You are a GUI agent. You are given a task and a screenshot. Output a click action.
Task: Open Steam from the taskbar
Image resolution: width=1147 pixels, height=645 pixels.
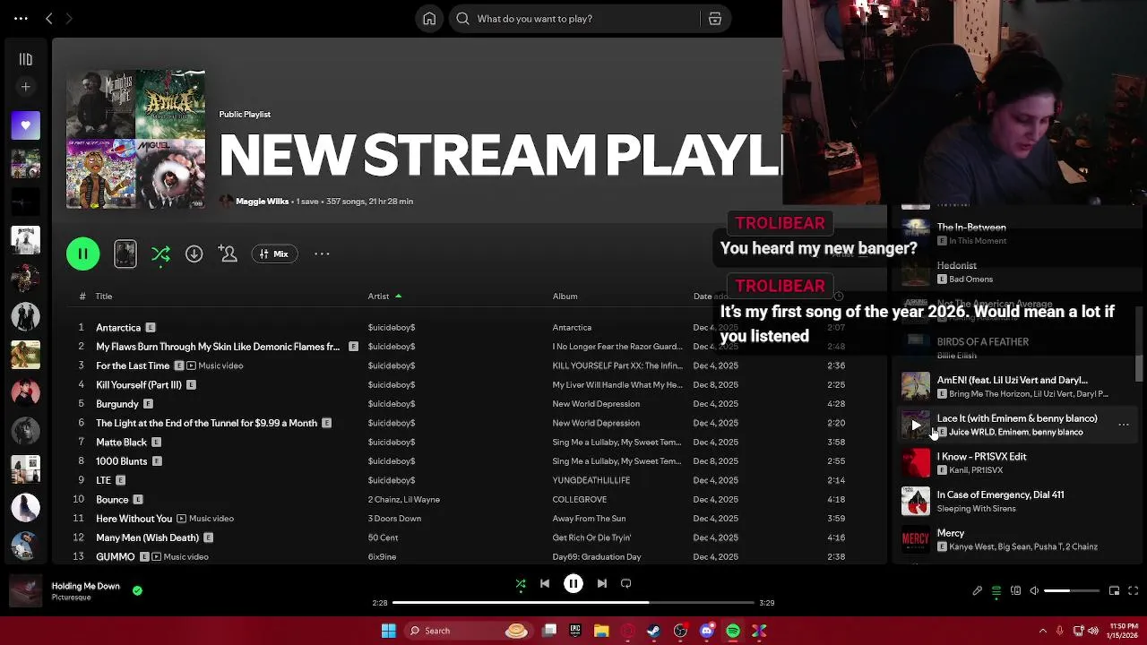coord(654,631)
